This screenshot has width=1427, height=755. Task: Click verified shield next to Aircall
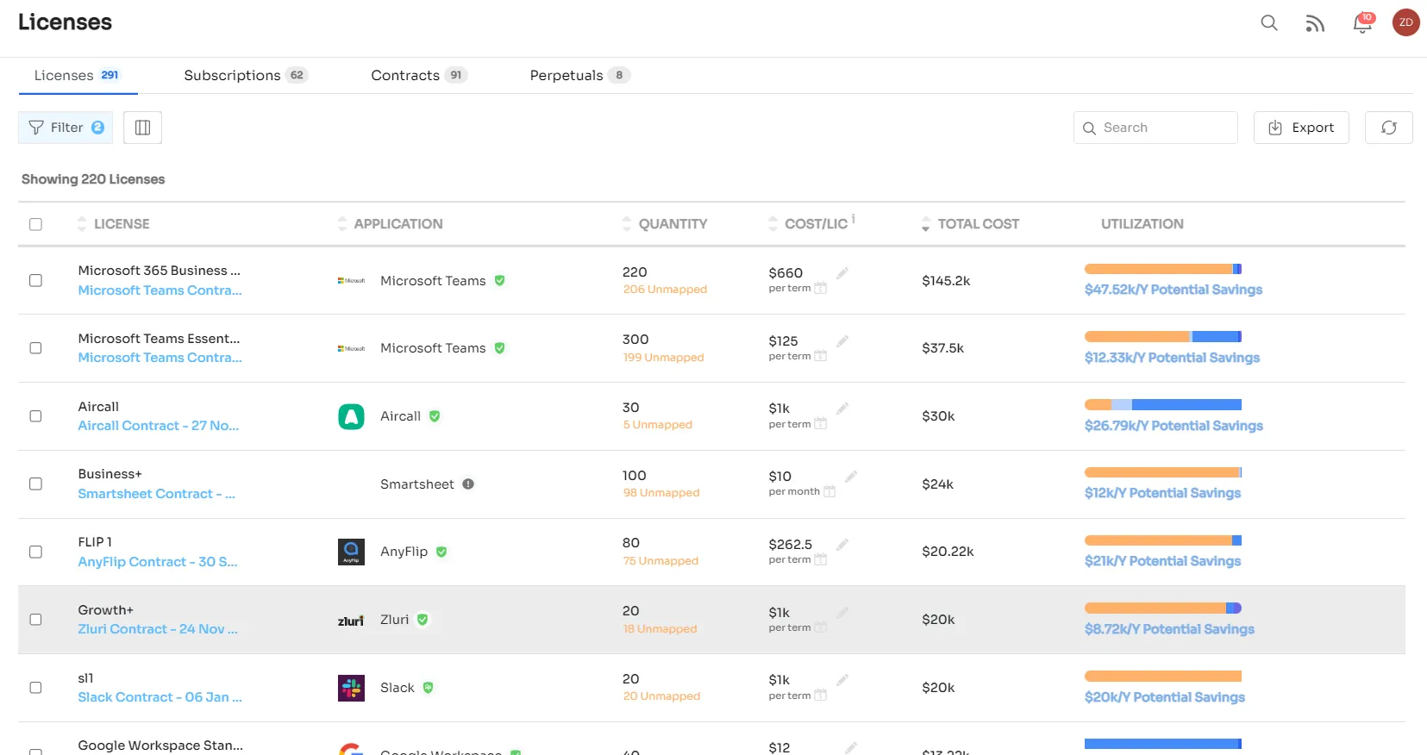[435, 416]
